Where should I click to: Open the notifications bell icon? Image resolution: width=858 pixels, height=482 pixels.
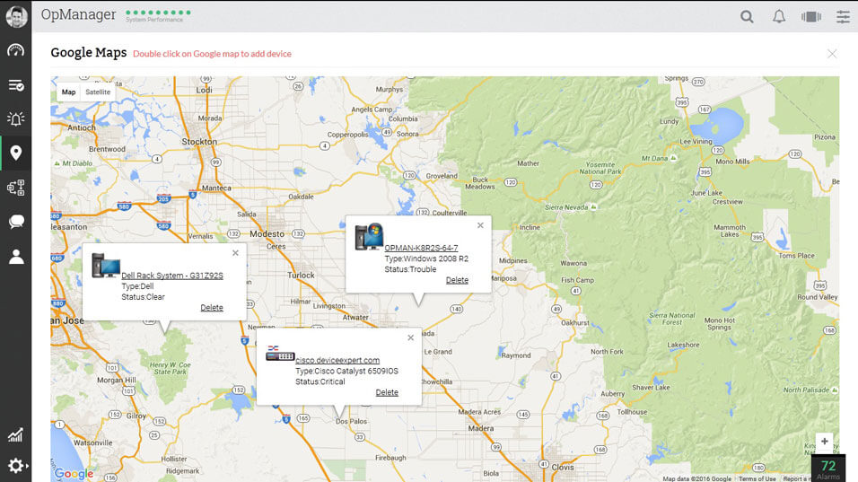click(779, 16)
